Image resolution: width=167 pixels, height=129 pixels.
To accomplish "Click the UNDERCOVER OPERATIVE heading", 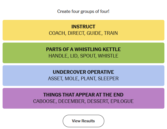I will tap(83, 72).
